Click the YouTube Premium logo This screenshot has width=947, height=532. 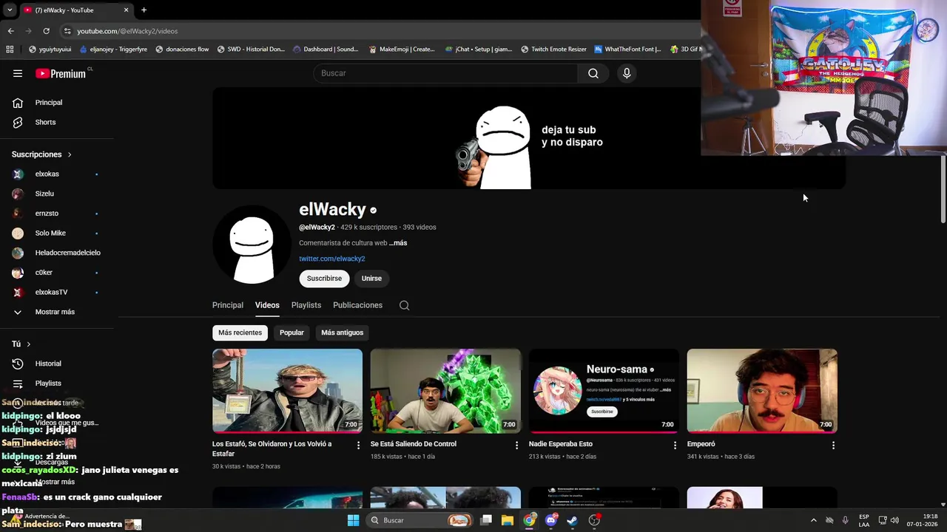[61, 73]
